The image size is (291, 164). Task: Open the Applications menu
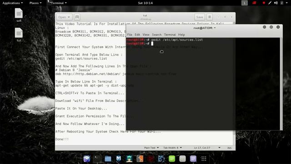pyautogui.click(x=13, y=3)
